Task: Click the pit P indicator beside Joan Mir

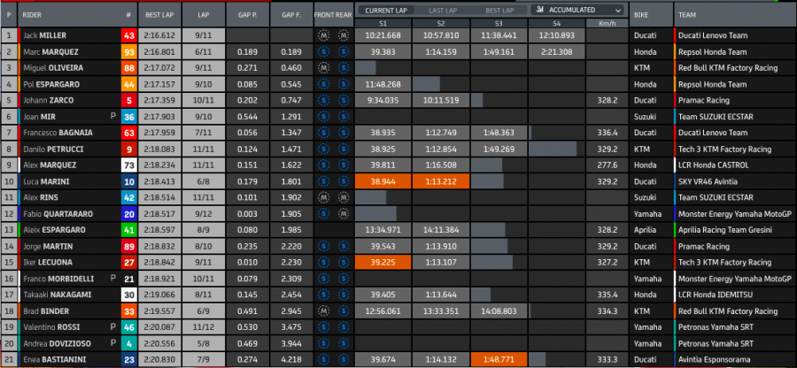Action: click(112, 117)
